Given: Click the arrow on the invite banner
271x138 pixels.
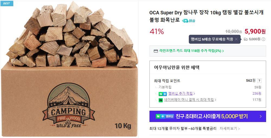Looking at the screenshot, I should (260, 116).
